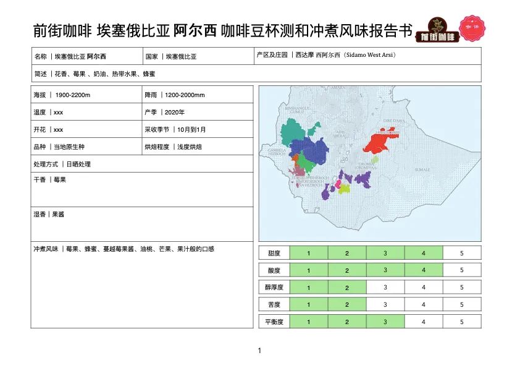Click the pink round seal stamp
Viewport: 520px width, 368px height.
[472, 28]
